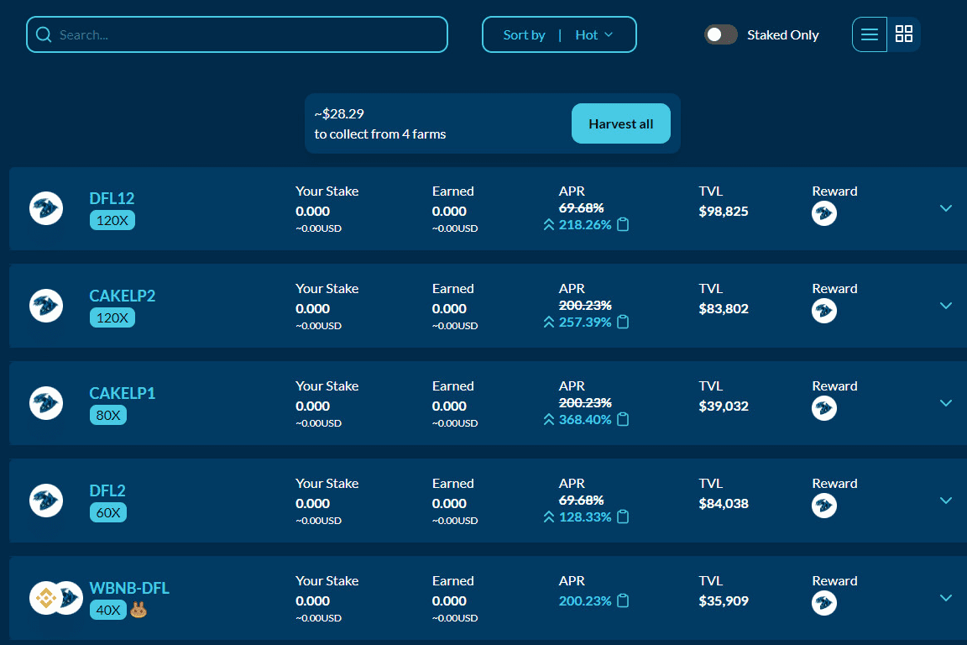Open the APR calculator for CAKELP2
This screenshot has height=645, width=967.
(x=623, y=322)
